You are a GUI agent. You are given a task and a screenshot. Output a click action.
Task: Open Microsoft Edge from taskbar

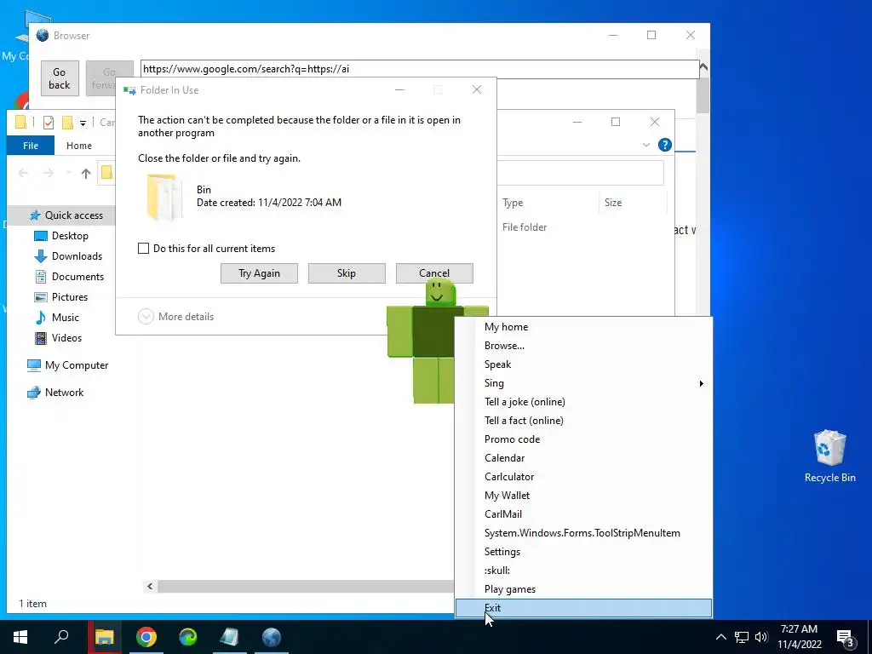click(x=188, y=637)
